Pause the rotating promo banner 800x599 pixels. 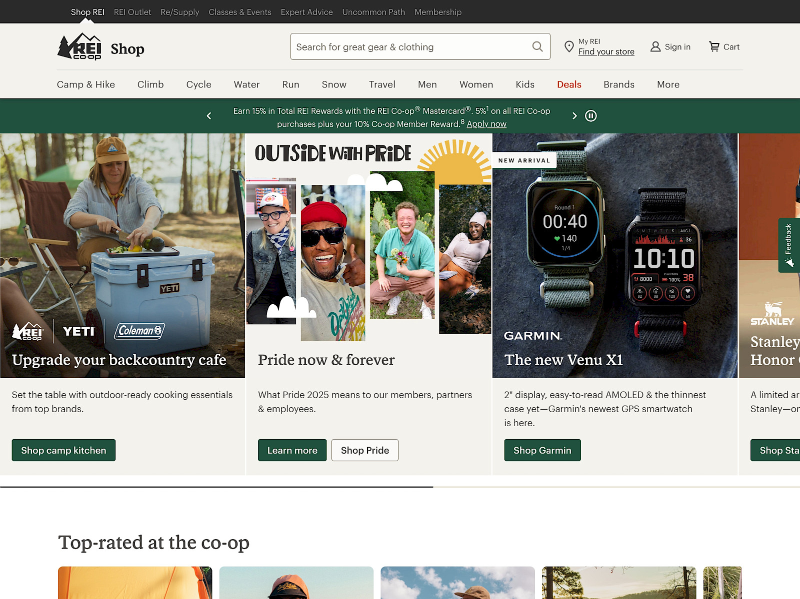tap(591, 116)
